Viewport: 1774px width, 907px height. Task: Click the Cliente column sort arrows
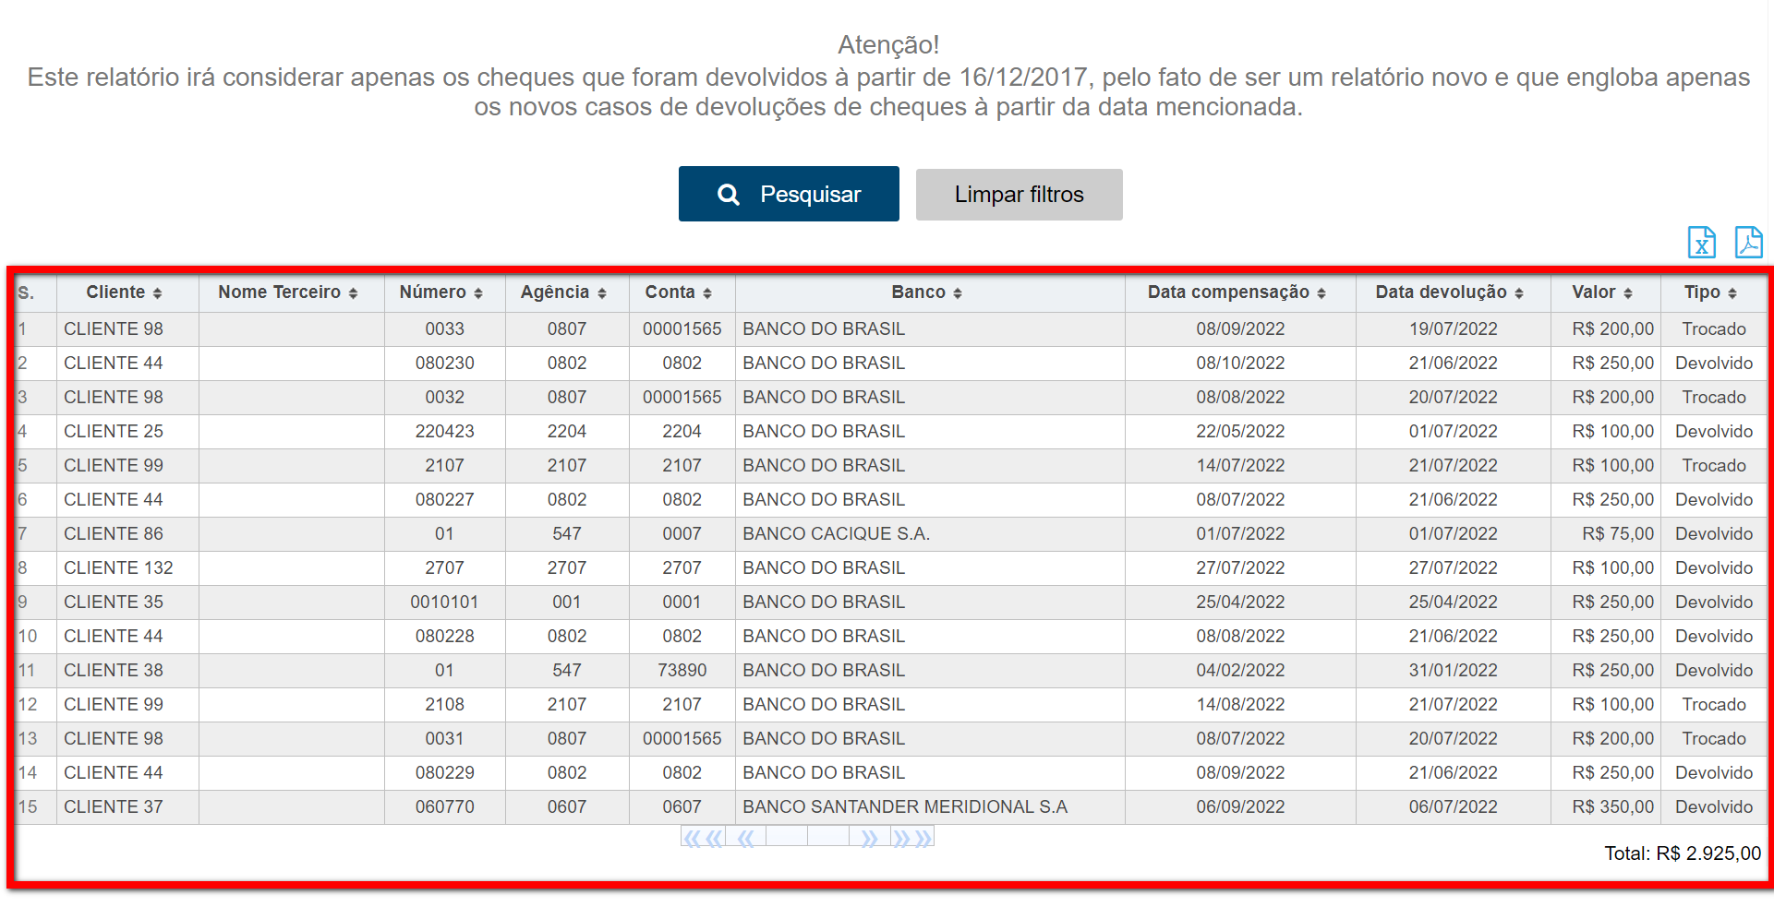click(157, 293)
